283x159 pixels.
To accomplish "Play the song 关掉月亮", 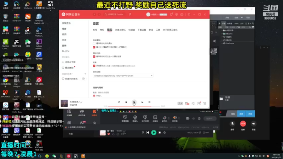I will click(134, 102).
